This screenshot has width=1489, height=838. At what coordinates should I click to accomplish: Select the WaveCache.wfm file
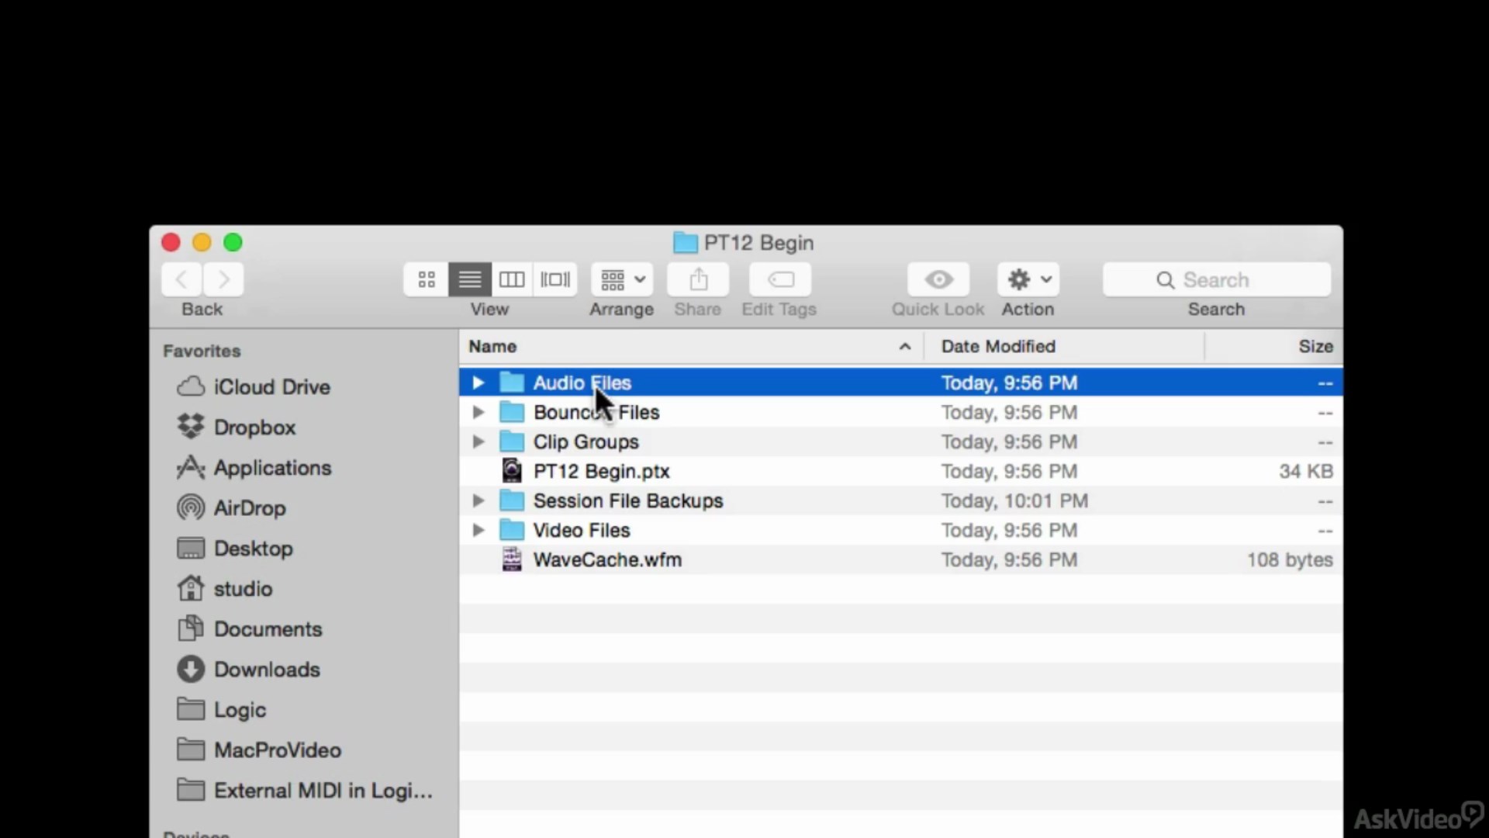point(900,559)
